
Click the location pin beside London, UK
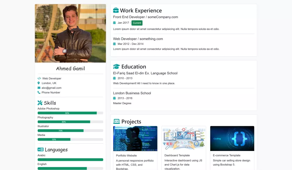click(x=39, y=83)
